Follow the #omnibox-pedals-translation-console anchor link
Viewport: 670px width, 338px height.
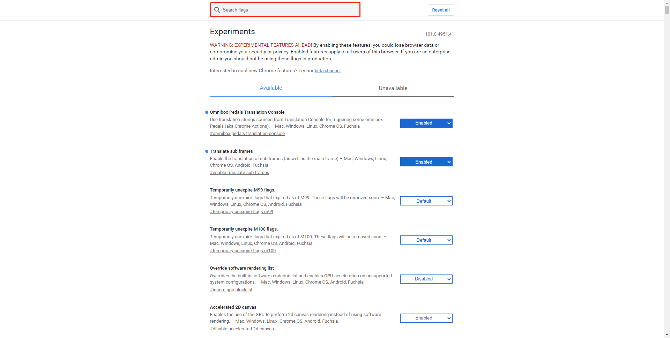click(247, 134)
